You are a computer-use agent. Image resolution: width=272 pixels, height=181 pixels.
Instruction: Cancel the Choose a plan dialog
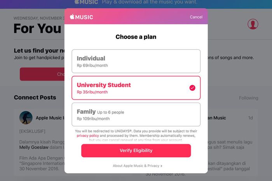pyautogui.click(x=196, y=17)
